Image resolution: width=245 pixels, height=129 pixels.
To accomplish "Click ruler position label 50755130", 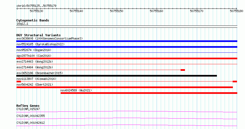I will tap(36, 11).
